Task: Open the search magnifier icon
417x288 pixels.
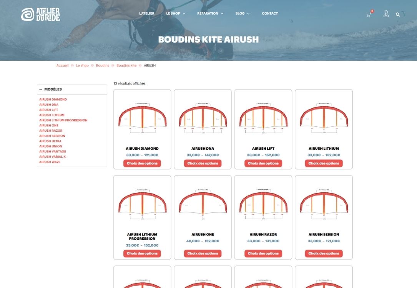Action: pyautogui.click(x=398, y=15)
